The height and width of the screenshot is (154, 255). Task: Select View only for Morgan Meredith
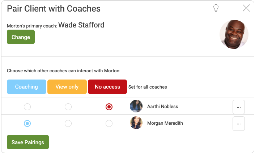[68, 123]
